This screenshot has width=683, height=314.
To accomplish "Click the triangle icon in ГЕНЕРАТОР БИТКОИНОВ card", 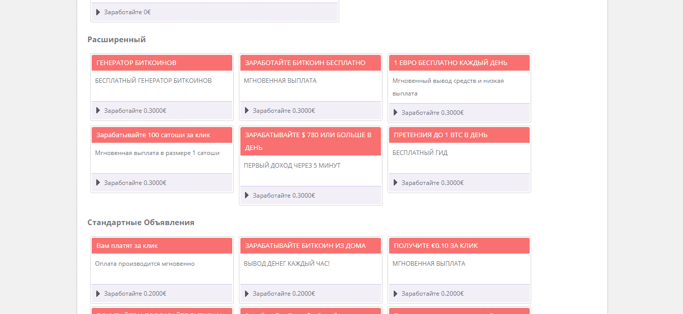I will click(98, 111).
